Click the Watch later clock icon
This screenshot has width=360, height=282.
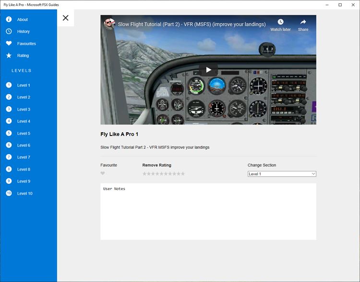pyautogui.click(x=280, y=22)
